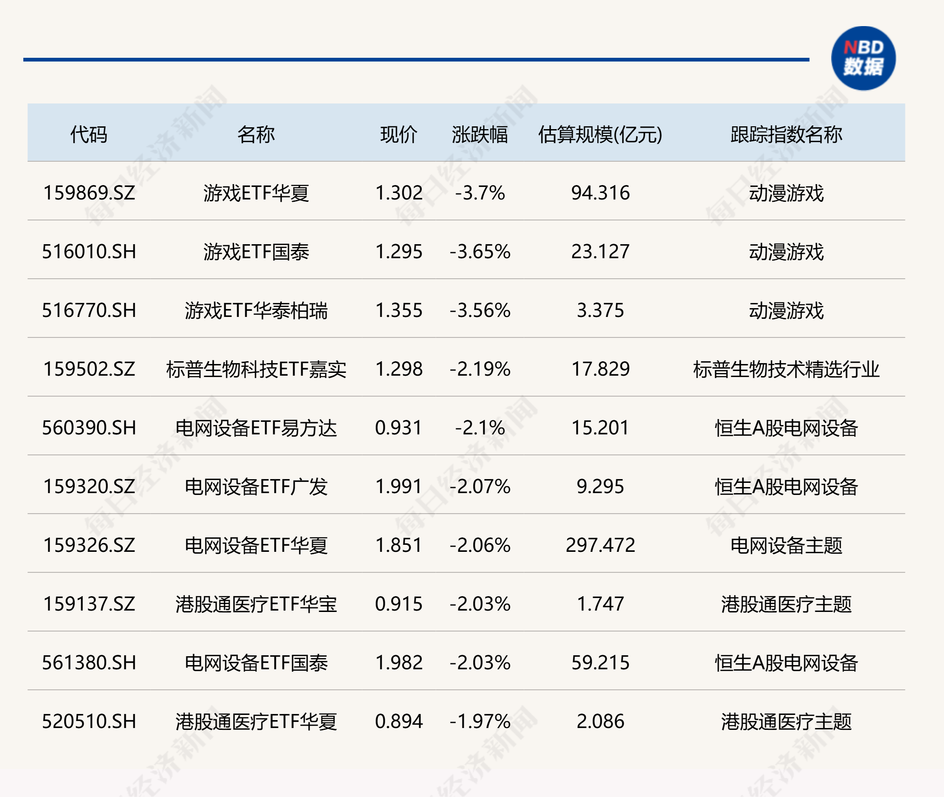Image resolution: width=944 pixels, height=797 pixels.
Task: Select the 代码 column header
Action: pyautogui.click(x=91, y=134)
